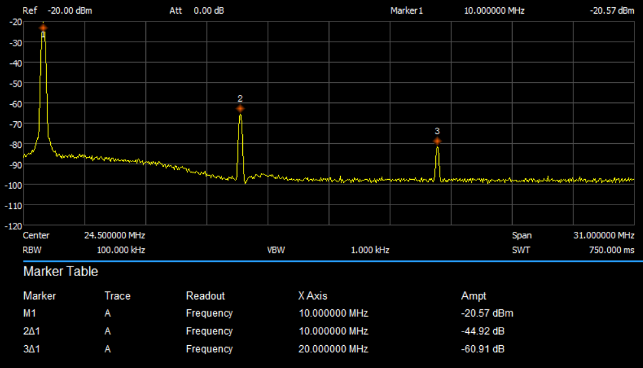Click the Ampt column header

point(474,296)
